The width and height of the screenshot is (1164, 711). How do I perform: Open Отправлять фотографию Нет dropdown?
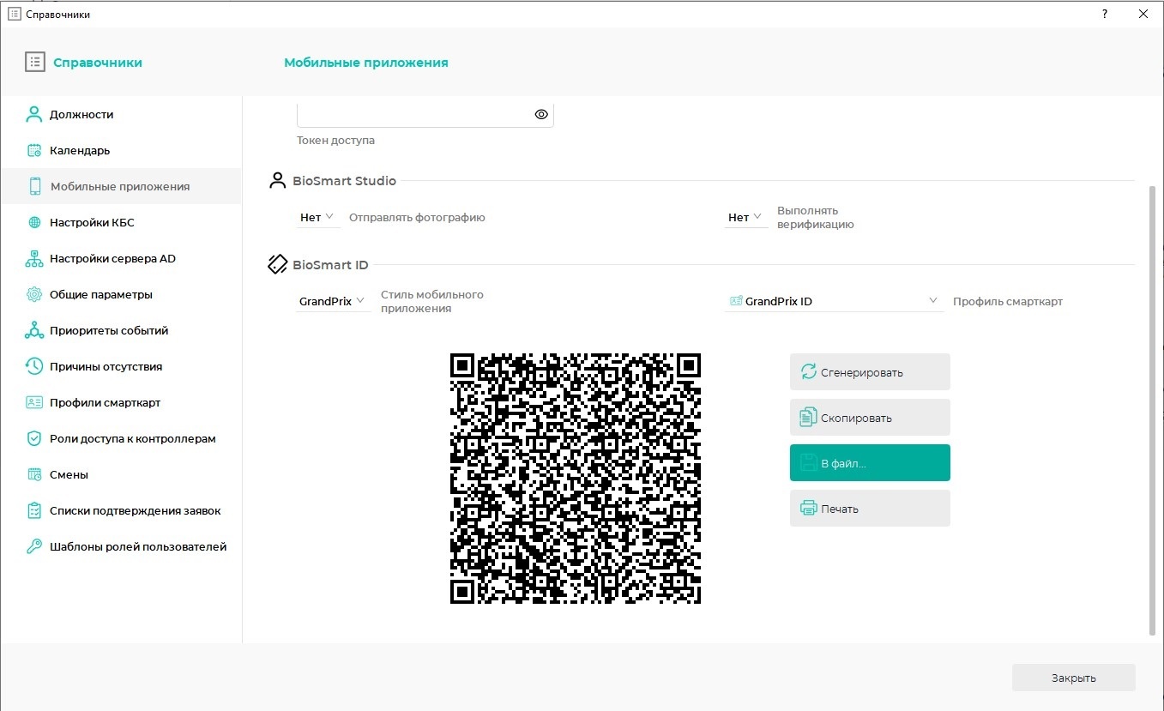[x=317, y=218]
